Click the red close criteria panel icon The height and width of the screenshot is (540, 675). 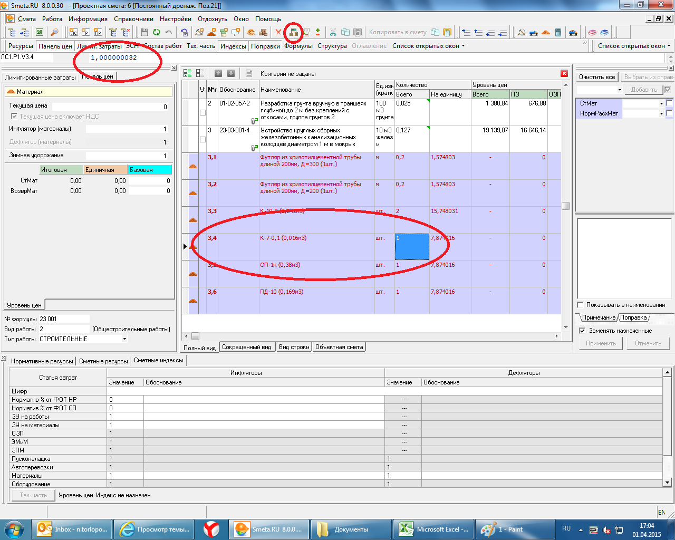[564, 73]
